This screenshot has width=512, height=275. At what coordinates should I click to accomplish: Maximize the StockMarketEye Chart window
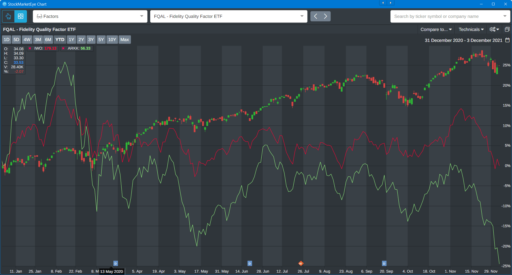(x=493, y=4)
